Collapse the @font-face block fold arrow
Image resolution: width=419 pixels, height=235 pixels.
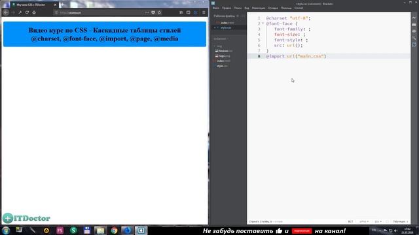263,23
